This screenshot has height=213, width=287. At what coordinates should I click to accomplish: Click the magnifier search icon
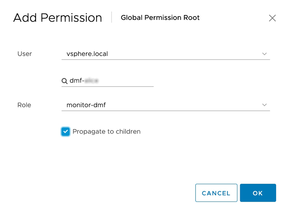(x=64, y=81)
